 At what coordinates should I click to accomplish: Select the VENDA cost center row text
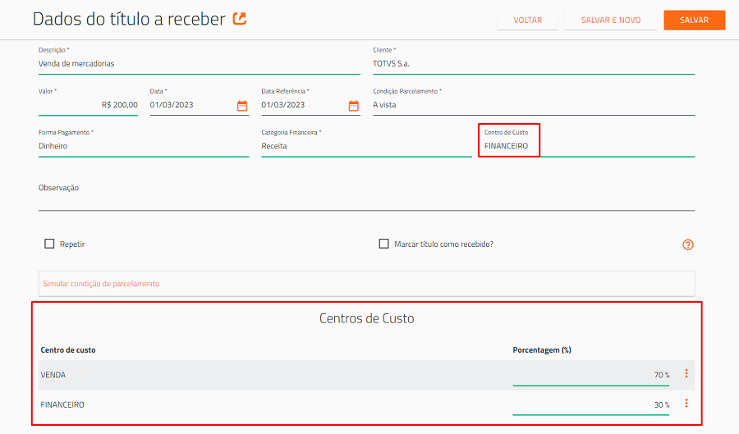pos(53,375)
